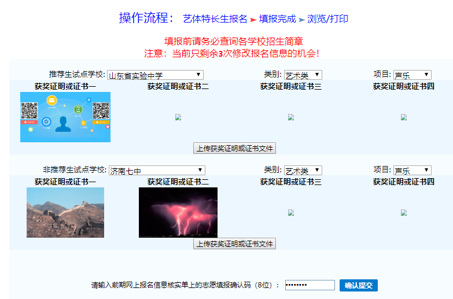The width and height of the screenshot is (453, 299).
Task: Click the 填报完成 step link
Action: [277, 19]
